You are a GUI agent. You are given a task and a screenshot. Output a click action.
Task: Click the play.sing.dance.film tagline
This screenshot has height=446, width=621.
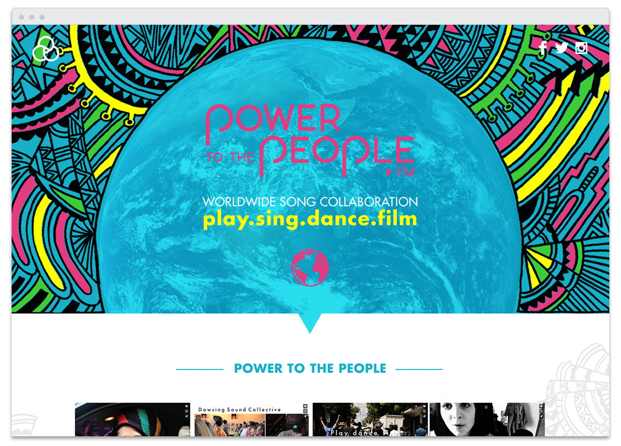[310, 219]
